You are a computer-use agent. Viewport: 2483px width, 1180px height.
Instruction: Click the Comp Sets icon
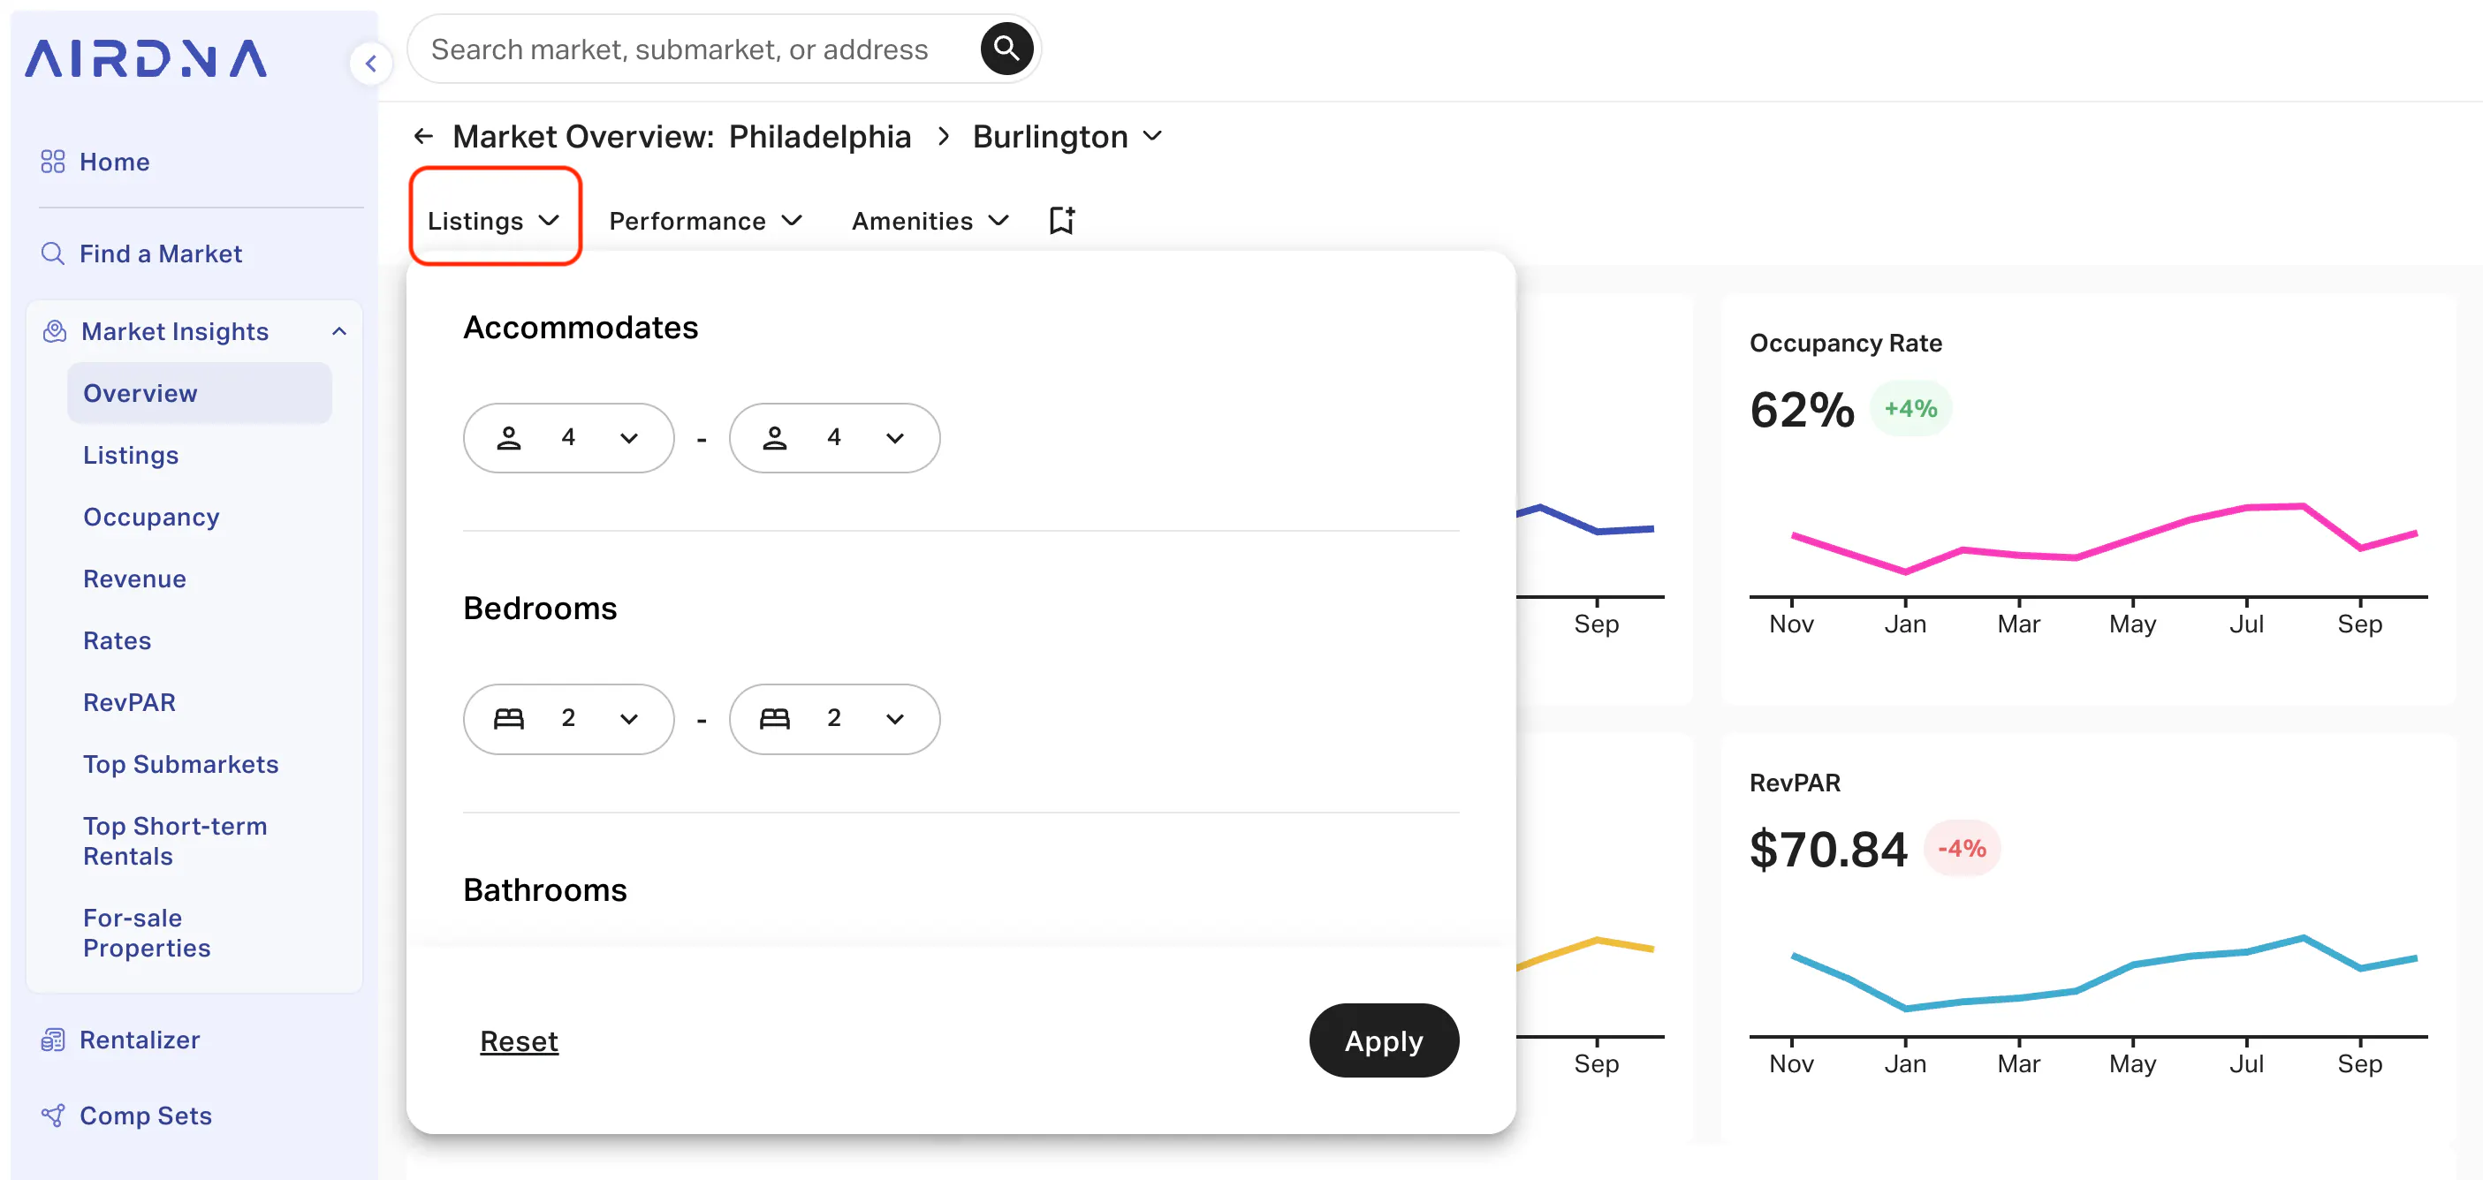click(53, 1116)
